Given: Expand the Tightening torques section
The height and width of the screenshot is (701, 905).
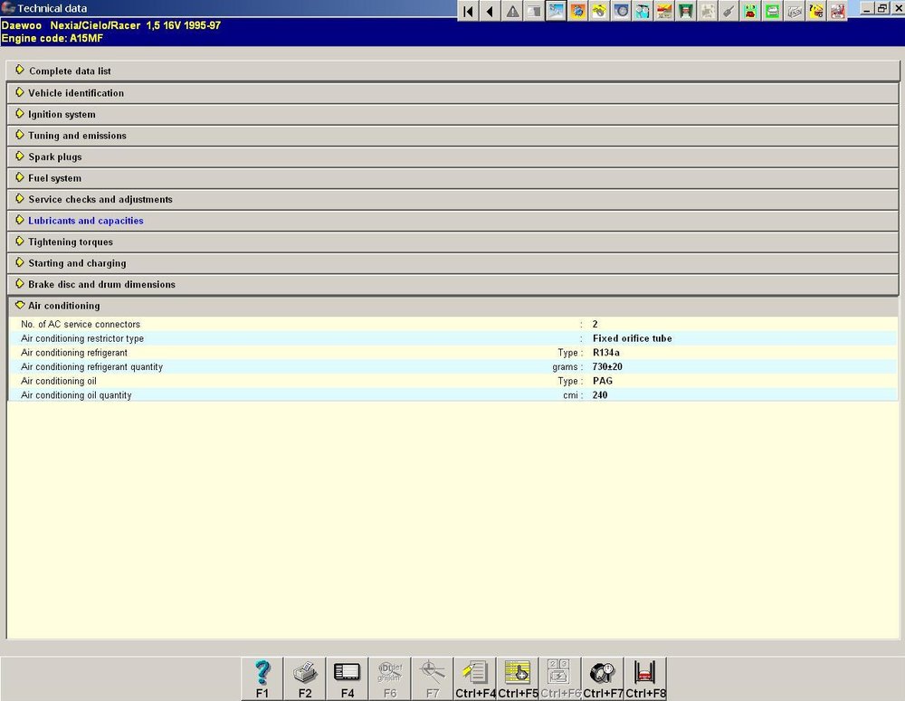Looking at the screenshot, I should tap(453, 242).
